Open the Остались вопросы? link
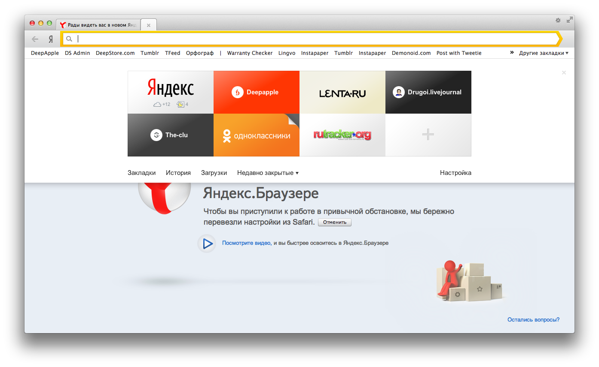 tap(533, 320)
